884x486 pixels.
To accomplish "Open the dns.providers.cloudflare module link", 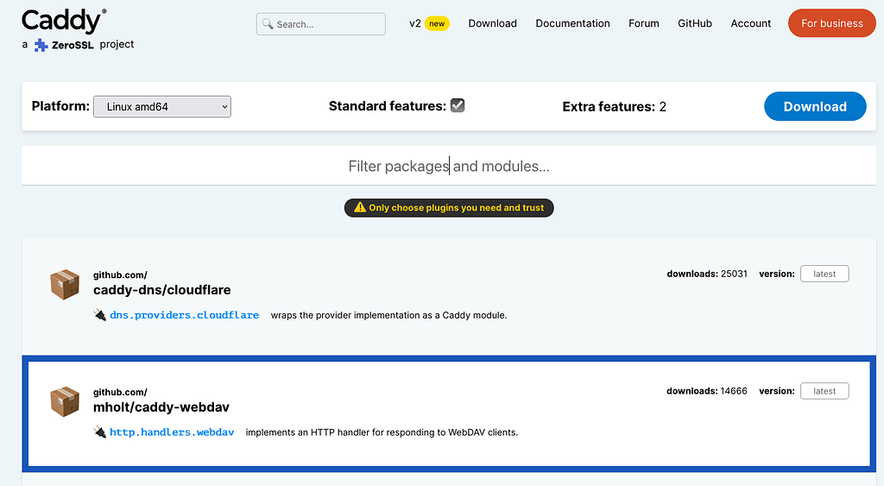I will (x=185, y=314).
